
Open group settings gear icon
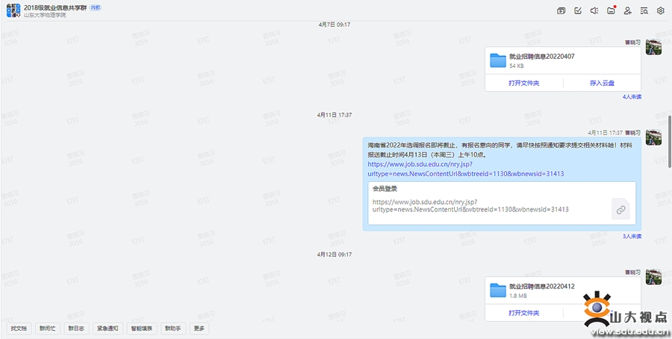[x=661, y=10]
